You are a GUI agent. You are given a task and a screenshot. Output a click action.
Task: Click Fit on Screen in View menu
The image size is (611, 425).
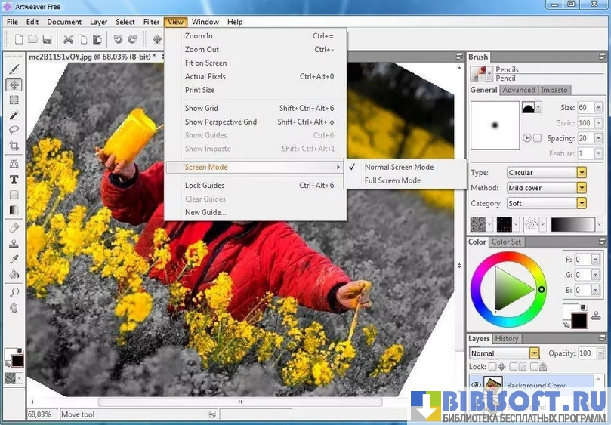click(x=205, y=63)
